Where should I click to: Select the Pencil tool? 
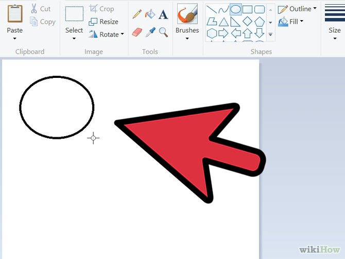click(137, 14)
